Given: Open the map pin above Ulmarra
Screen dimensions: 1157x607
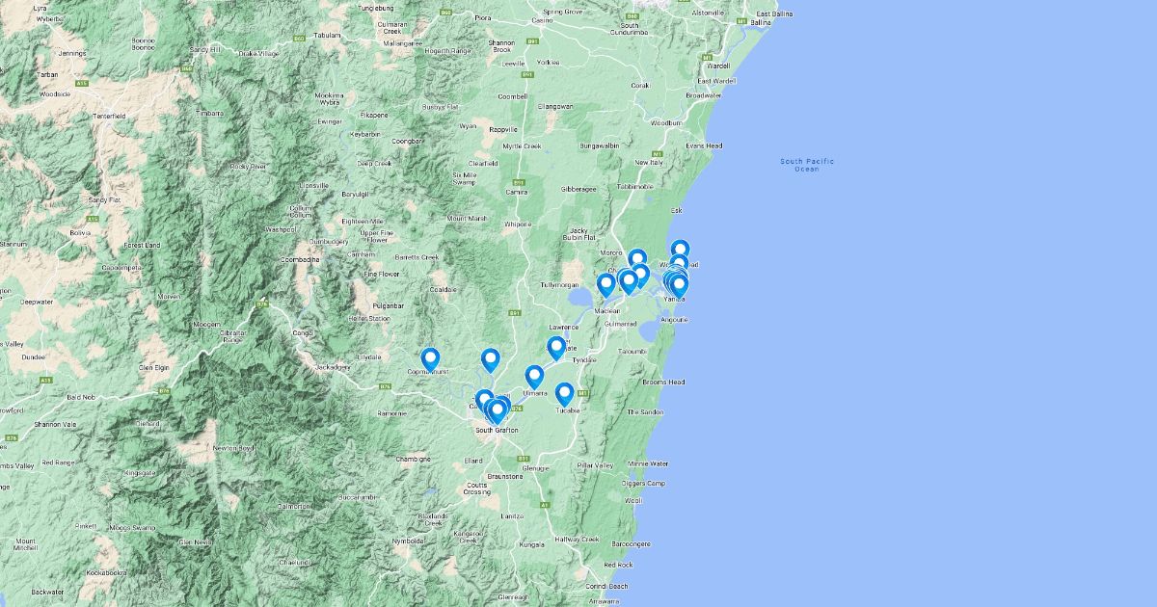Looking at the screenshot, I should click(534, 377).
